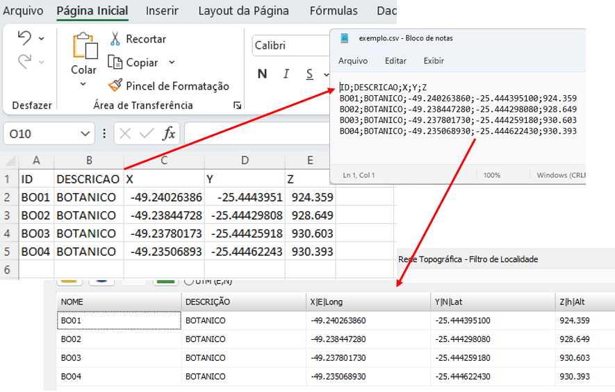
Task: Switch to the Página Inicial ribbon tab
Action: 92,10
